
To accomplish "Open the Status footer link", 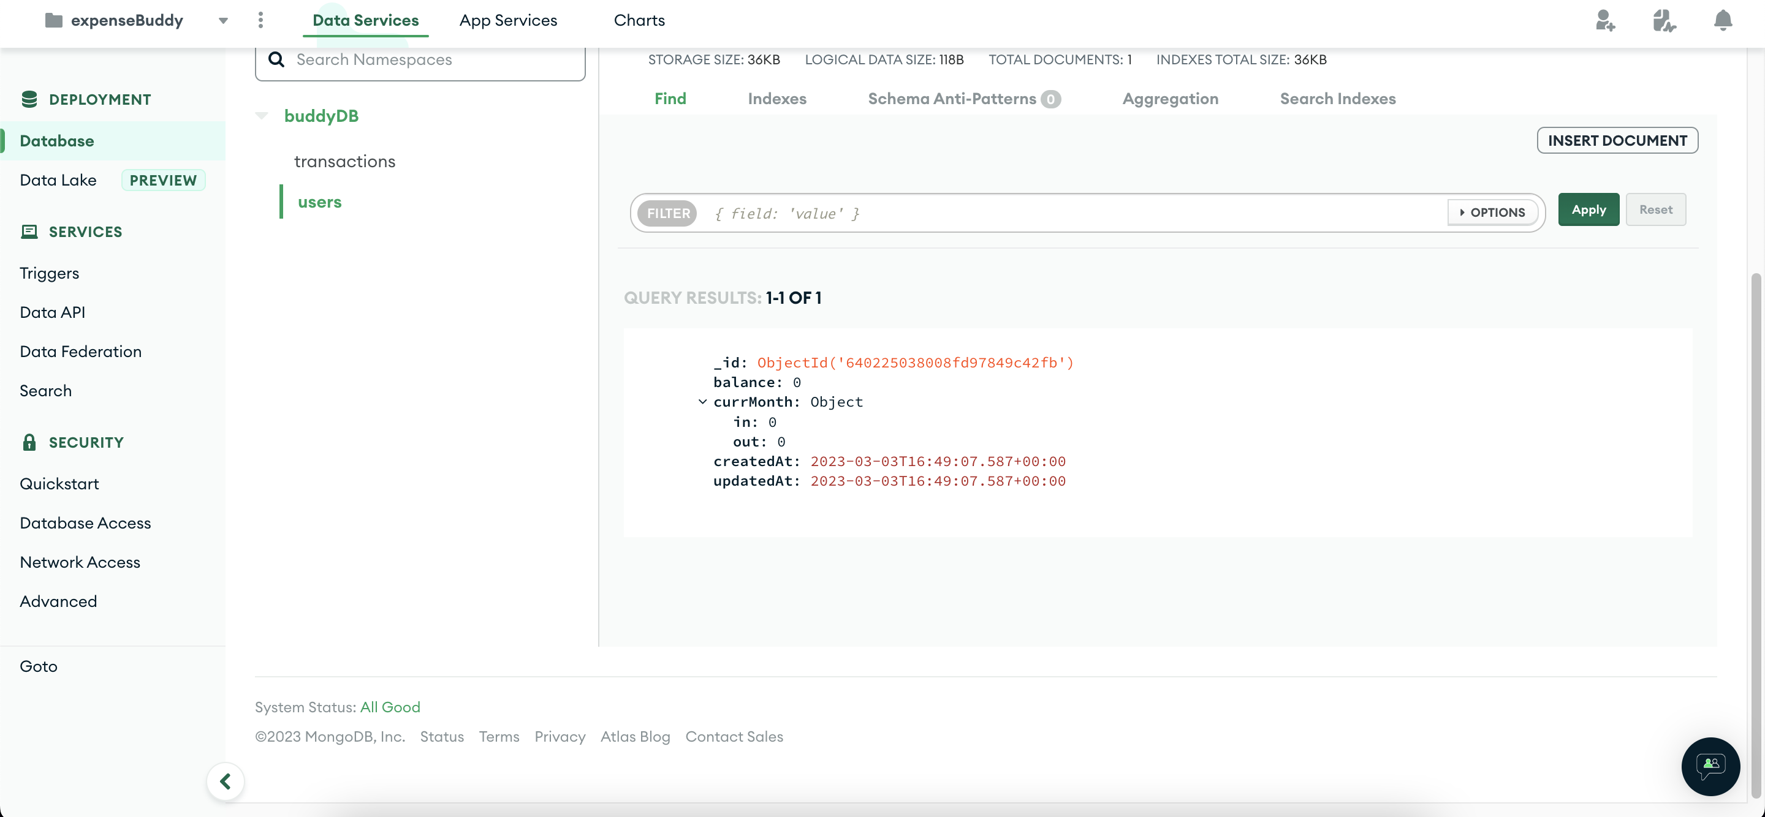I will coord(441,736).
